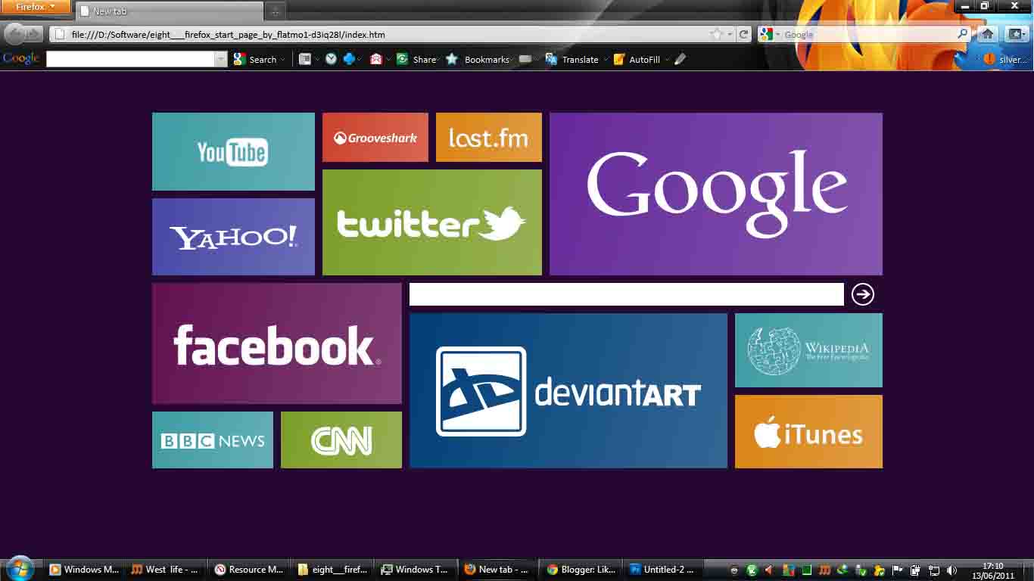Click the clock icon in Google Toolbar
Image resolution: width=1034 pixels, height=581 pixels.
(x=331, y=59)
